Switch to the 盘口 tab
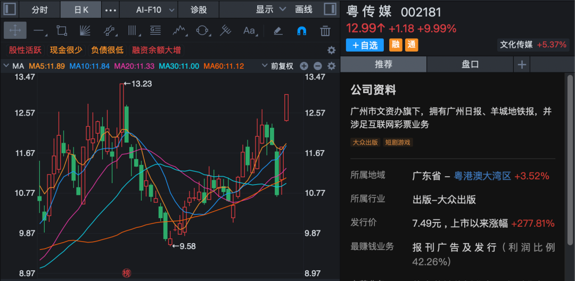 point(470,64)
